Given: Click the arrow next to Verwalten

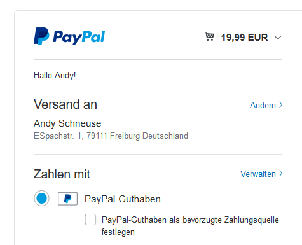Looking at the screenshot, I should [280, 174].
